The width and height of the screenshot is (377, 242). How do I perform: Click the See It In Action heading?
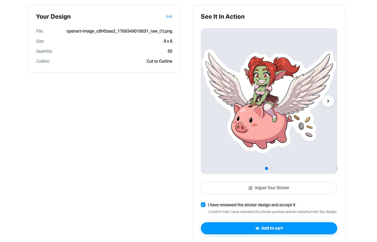[x=223, y=17]
